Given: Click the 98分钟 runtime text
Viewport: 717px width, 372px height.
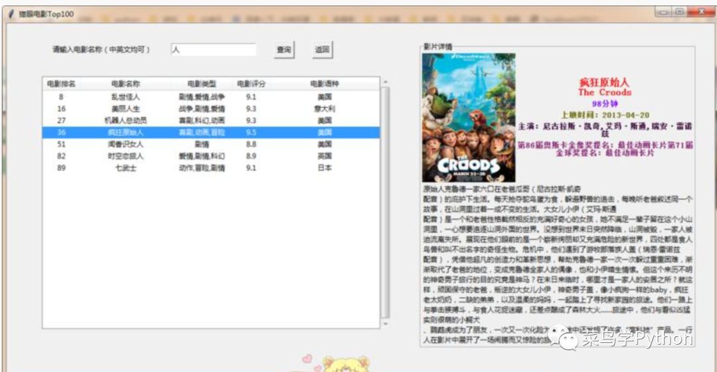Looking at the screenshot, I should tap(605, 104).
